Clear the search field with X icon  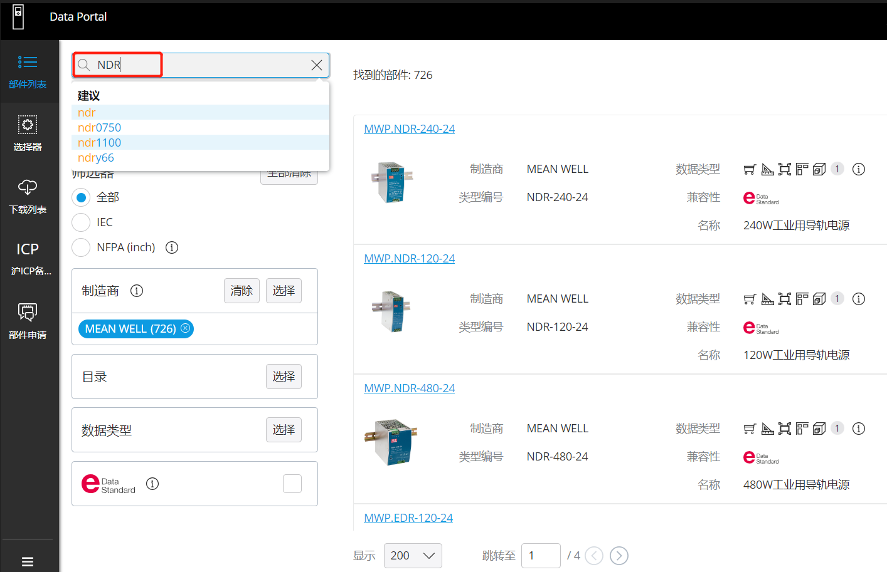317,65
